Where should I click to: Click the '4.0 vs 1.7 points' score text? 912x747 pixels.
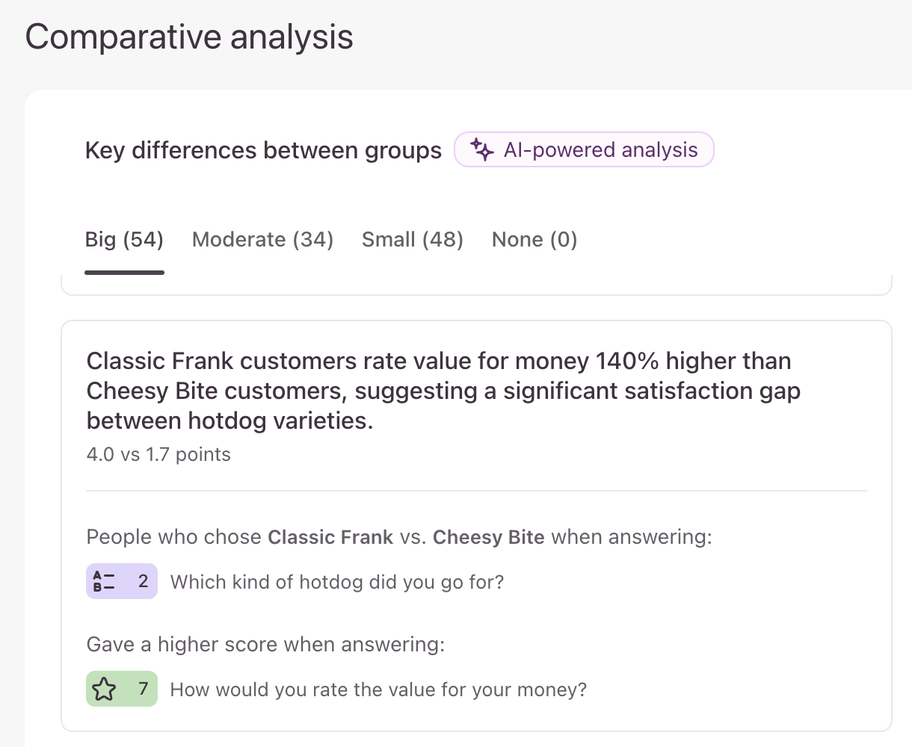[158, 454]
